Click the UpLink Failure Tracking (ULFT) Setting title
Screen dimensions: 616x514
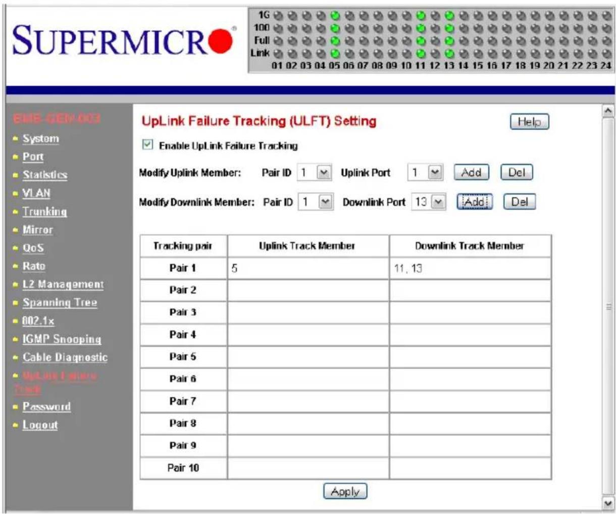point(259,121)
